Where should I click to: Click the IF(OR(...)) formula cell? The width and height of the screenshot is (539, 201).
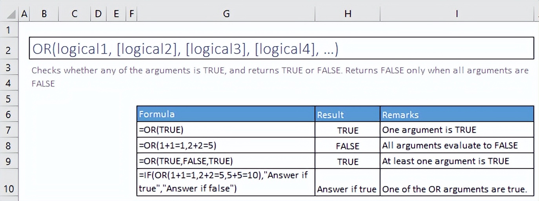pos(226,182)
